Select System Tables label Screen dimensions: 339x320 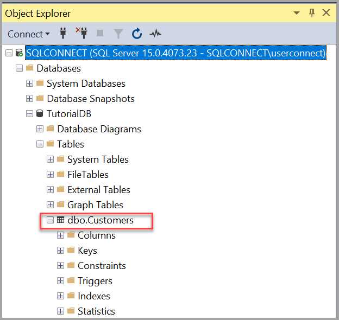click(98, 159)
